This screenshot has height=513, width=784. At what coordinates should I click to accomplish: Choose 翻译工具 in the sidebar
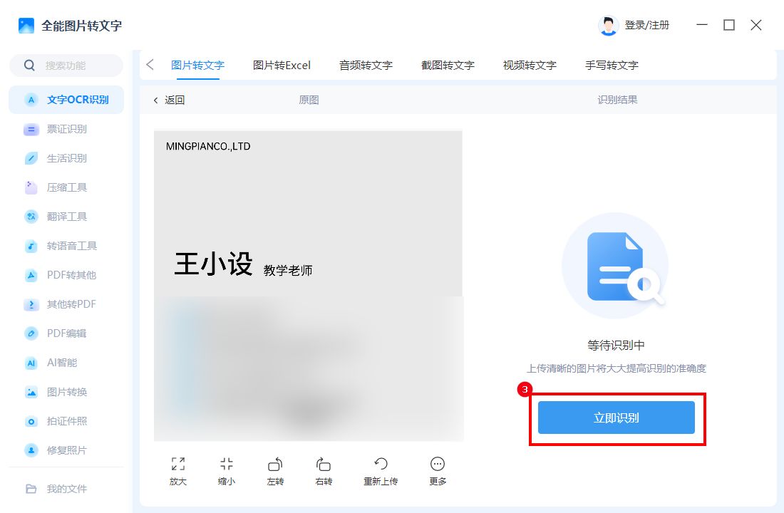coord(66,217)
